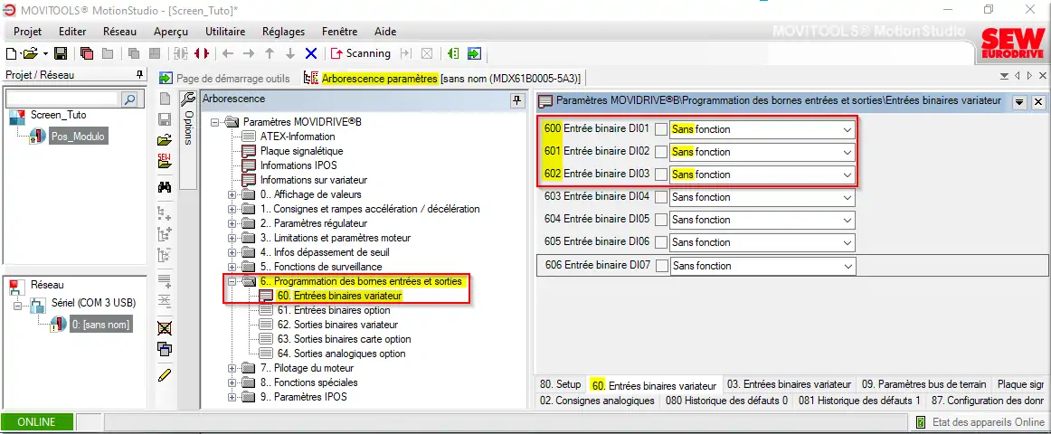Collapse '6.. Programmation des bornes' folder

click(232, 281)
